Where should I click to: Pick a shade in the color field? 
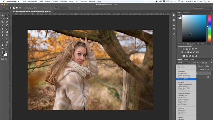tap(194, 28)
